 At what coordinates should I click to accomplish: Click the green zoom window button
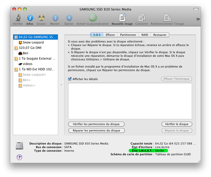(25, 9)
